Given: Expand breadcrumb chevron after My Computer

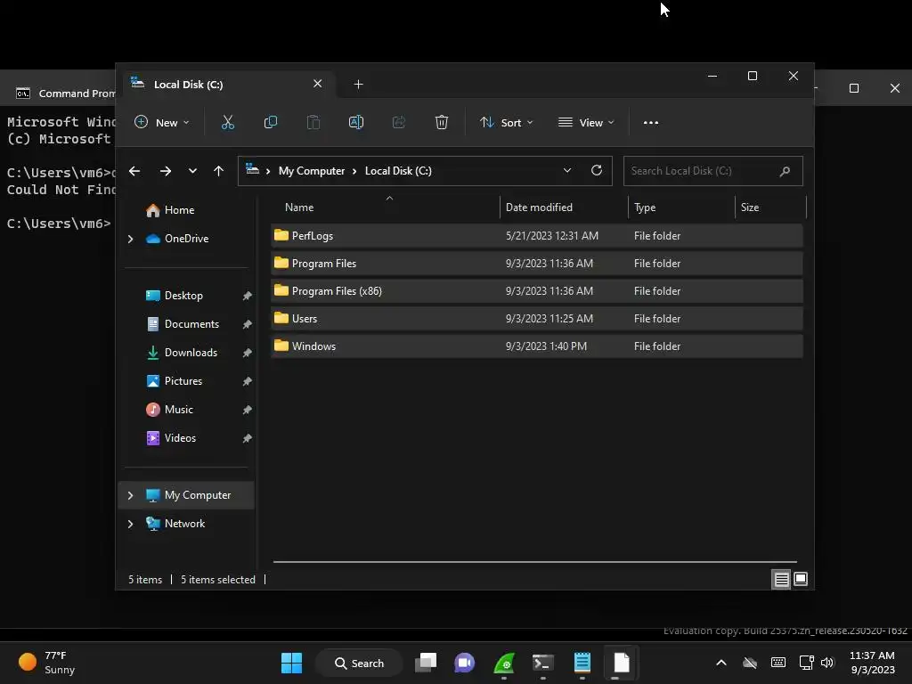Looking at the screenshot, I should coord(354,171).
